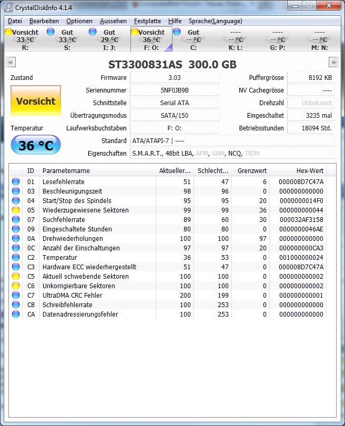Select the K: L: drive tab
Screen dimensions: 345x426
(236, 39)
